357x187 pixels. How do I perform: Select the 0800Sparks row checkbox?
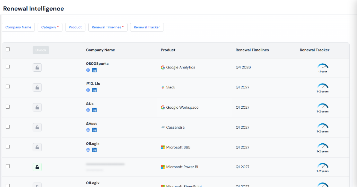[8, 67]
